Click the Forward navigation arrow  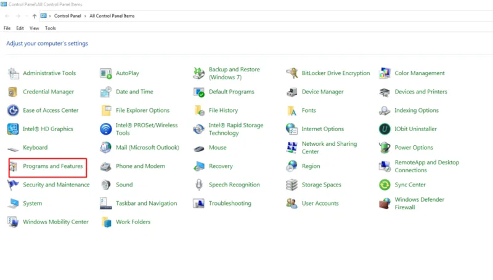point(18,16)
